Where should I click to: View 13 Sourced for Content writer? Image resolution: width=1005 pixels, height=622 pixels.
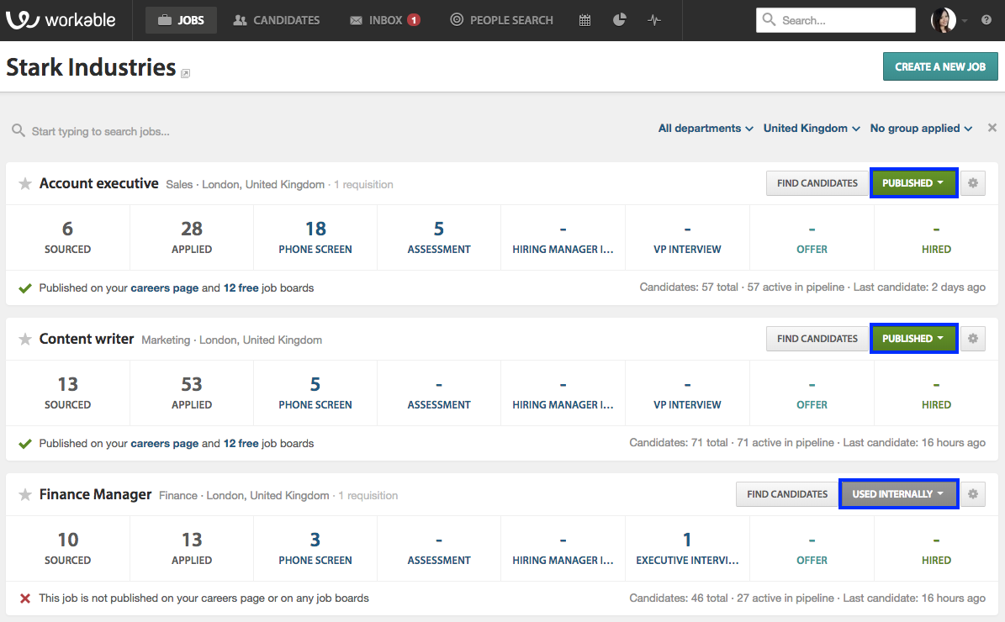tap(67, 393)
